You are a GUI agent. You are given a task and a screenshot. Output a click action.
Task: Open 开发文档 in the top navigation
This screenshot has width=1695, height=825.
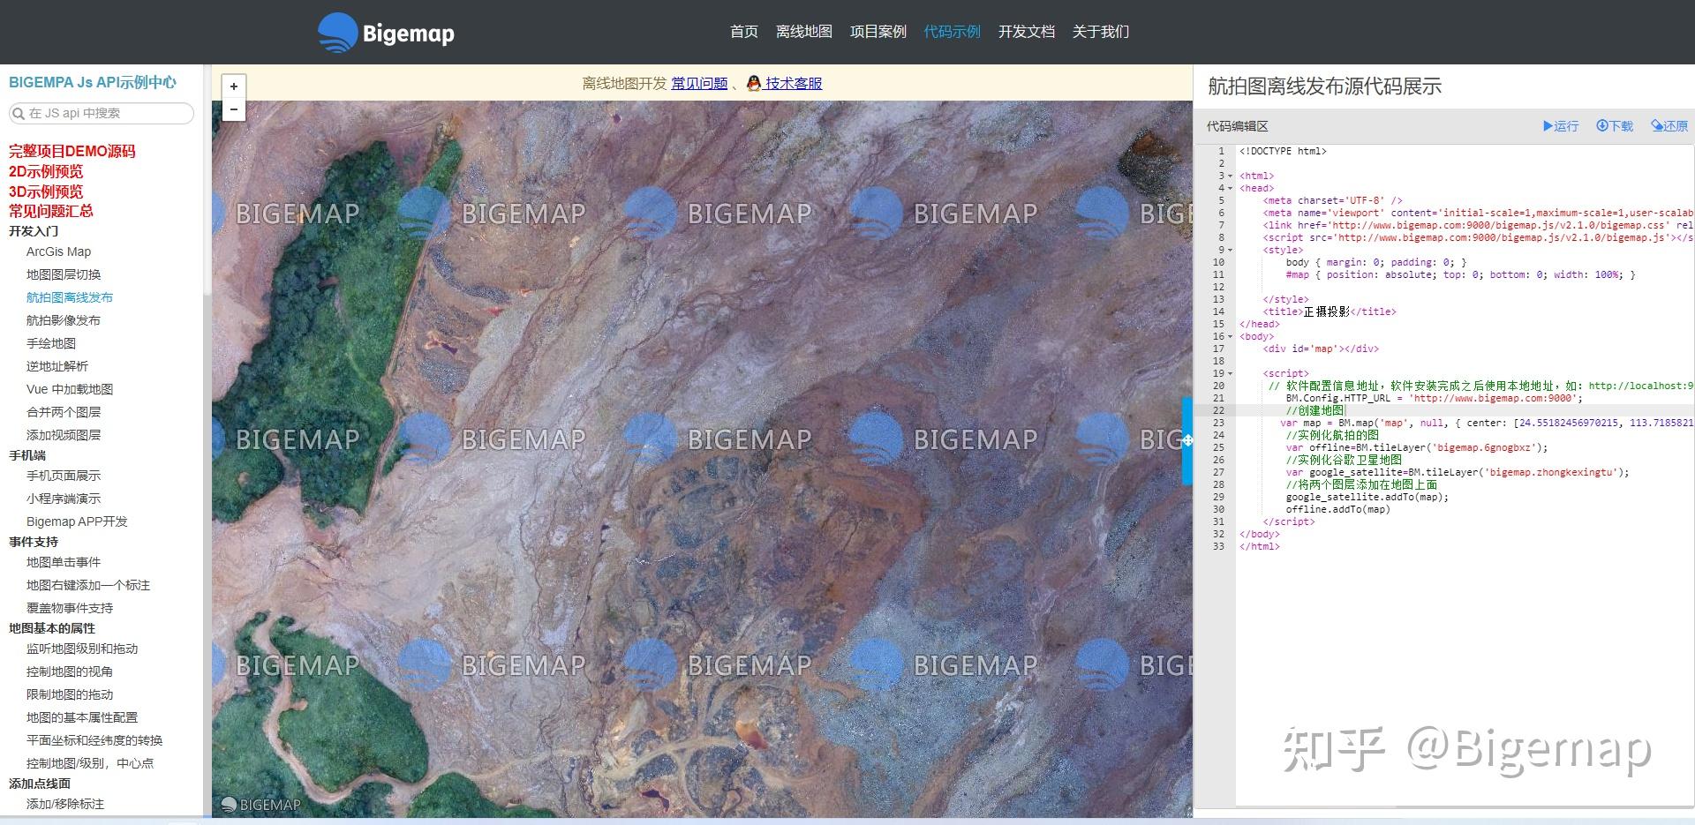[1027, 32]
